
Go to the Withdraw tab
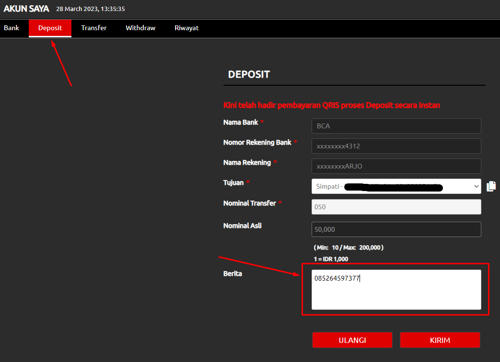pos(140,28)
